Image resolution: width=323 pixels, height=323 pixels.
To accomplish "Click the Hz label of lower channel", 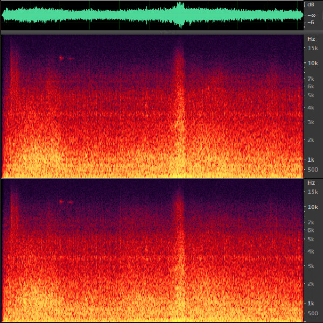I will [311, 183].
